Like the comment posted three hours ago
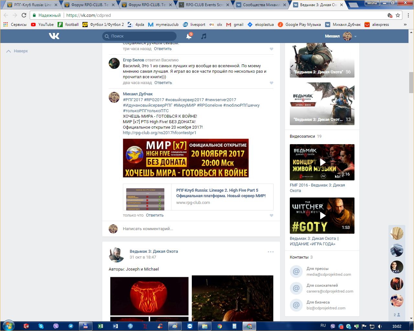 271,49
